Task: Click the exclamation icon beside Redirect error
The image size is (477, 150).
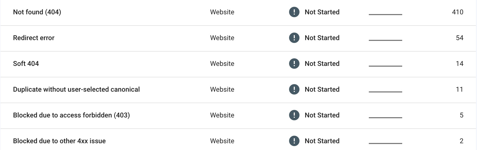Action: pyautogui.click(x=294, y=38)
